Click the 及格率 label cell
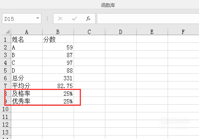 (27, 93)
